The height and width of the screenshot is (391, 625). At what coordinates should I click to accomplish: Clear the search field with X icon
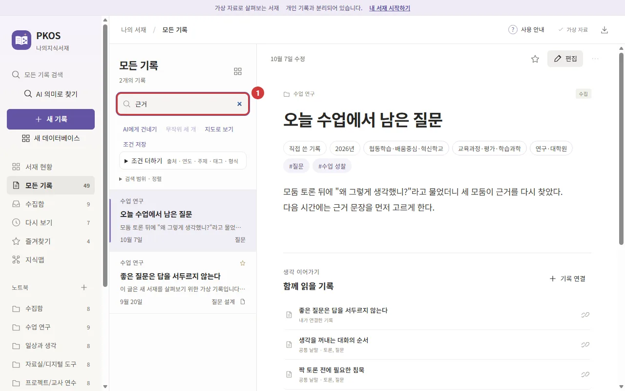pyautogui.click(x=239, y=104)
